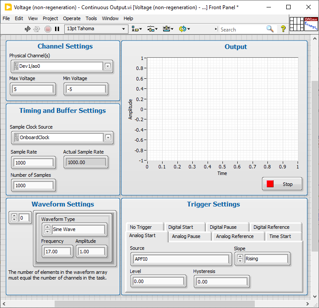Open the Tools menu
Viewport: 319px width, 308px height.
coord(91,18)
